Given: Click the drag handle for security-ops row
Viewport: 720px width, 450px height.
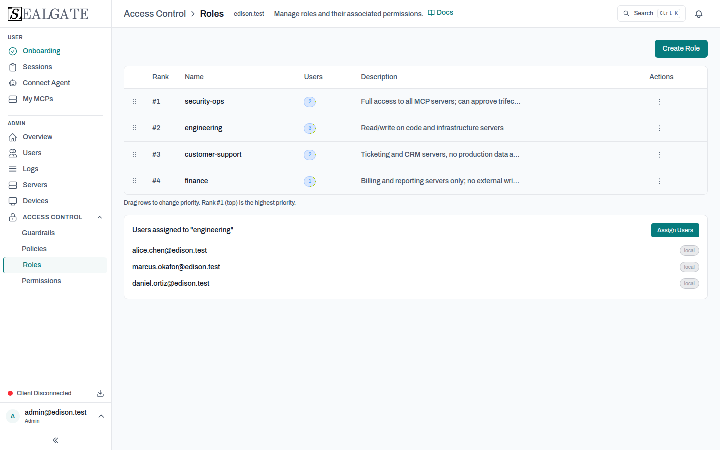Looking at the screenshot, I should 134,101.
